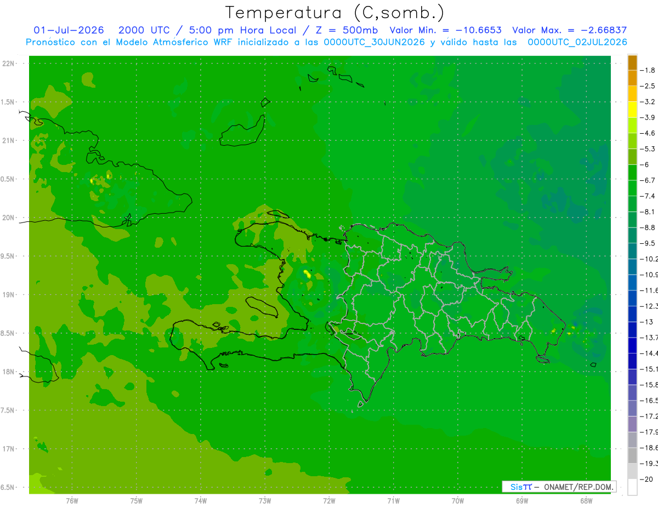Click the "-7.4" colorbar value
The height and width of the screenshot is (508, 658).
pyautogui.click(x=648, y=196)
